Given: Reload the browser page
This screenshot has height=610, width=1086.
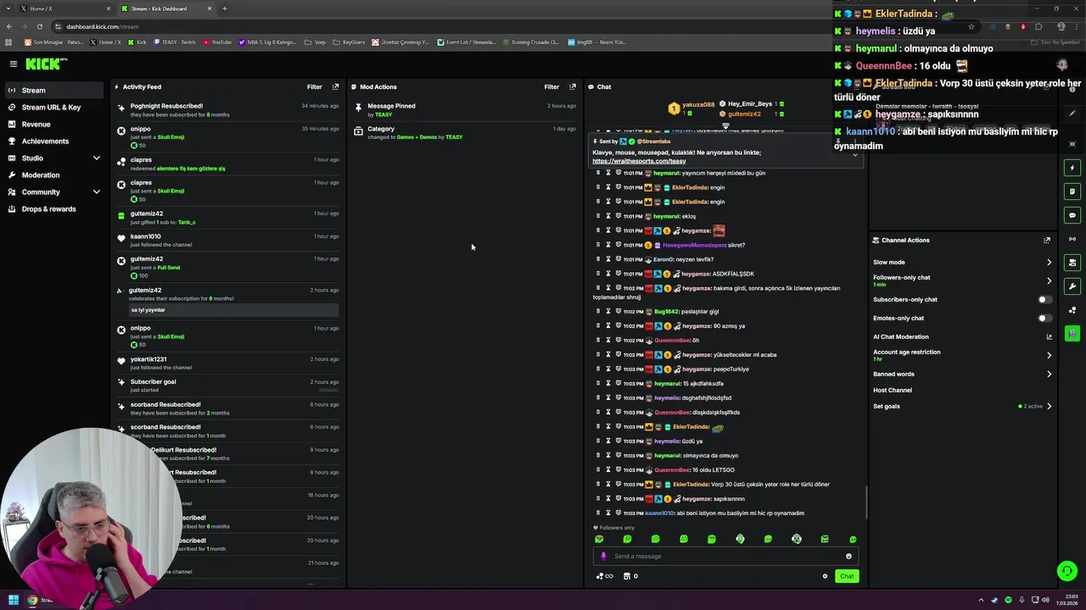Looking at the screenshot, I should pyautogui.click(x=39, y=26).
